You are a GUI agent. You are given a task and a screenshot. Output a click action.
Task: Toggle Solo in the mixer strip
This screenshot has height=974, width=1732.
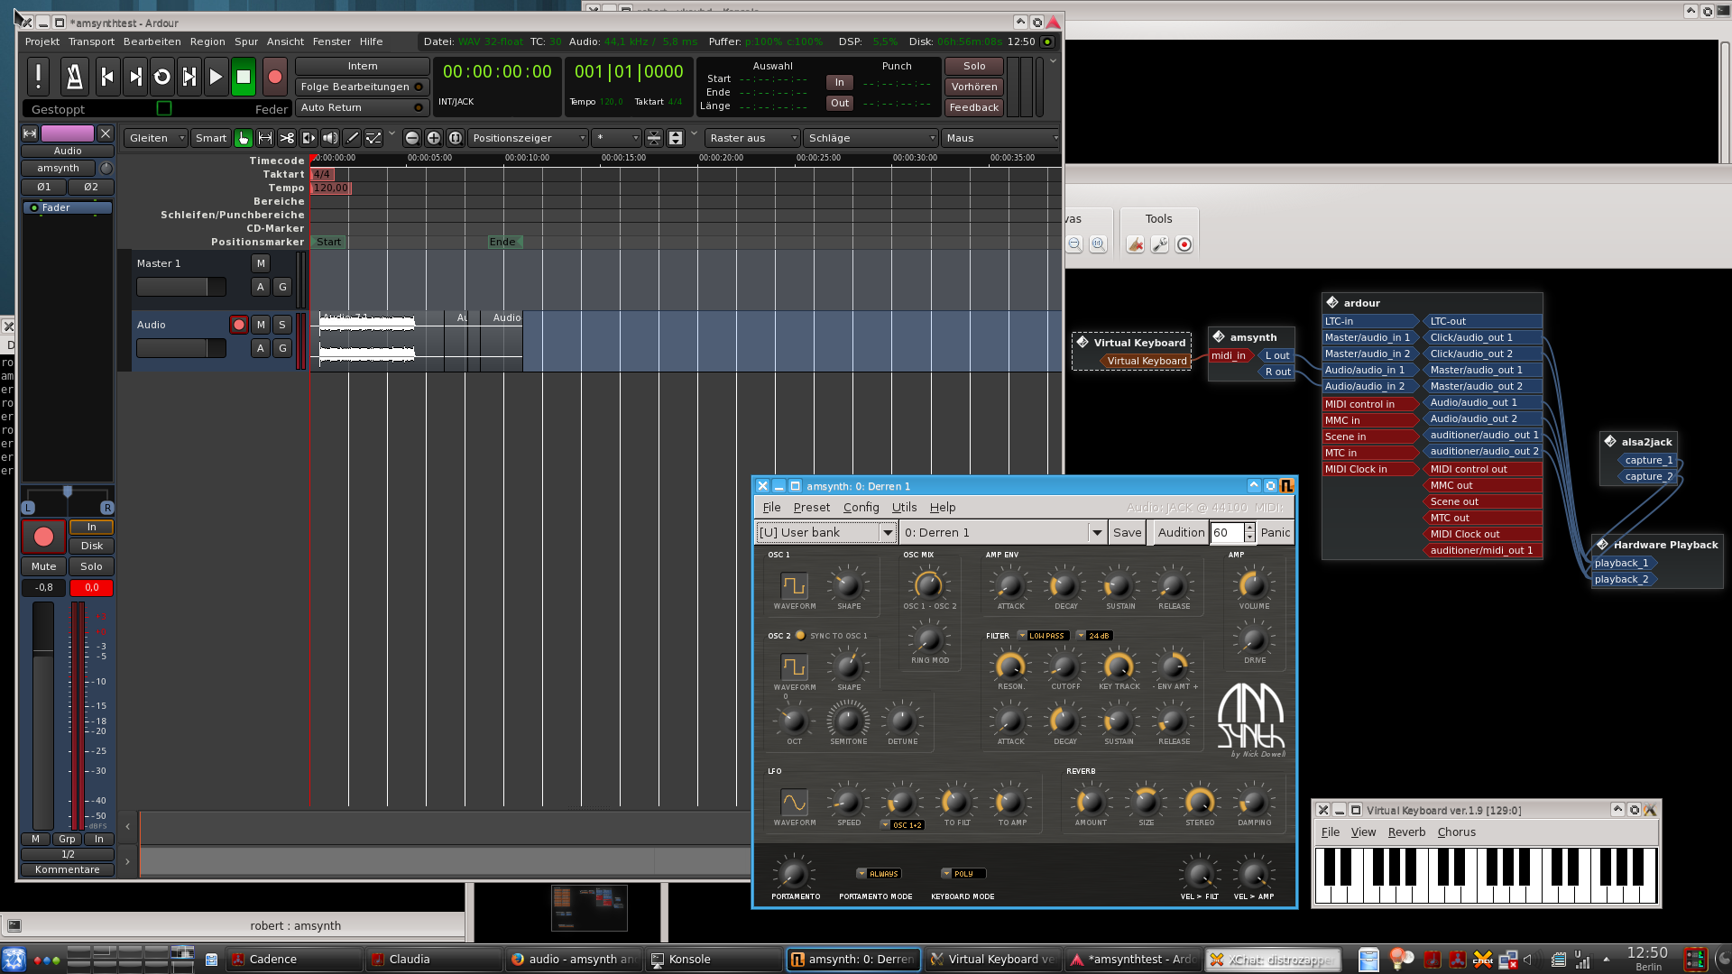[x=91, y=566]
